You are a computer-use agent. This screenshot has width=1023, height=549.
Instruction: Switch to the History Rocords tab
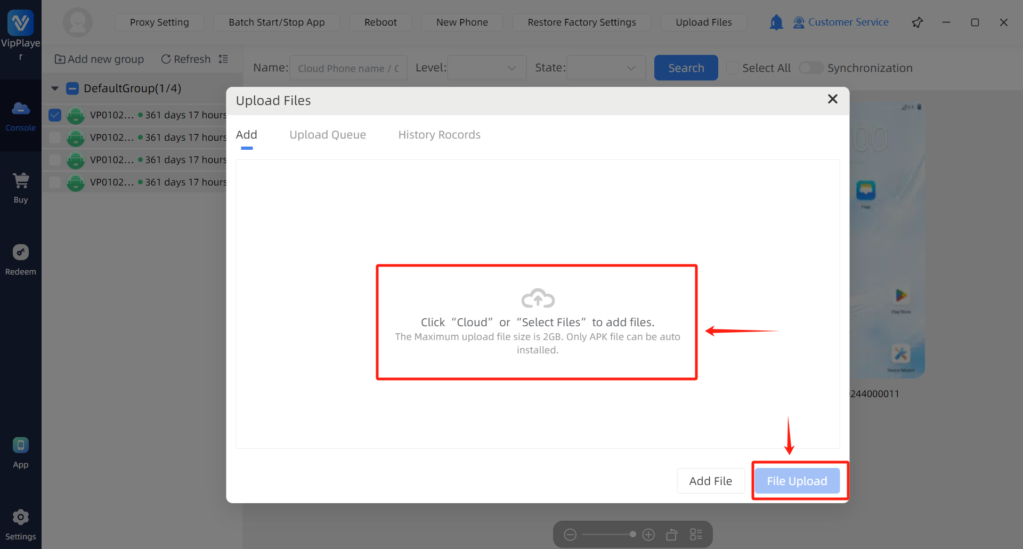(x=439, y=135)
